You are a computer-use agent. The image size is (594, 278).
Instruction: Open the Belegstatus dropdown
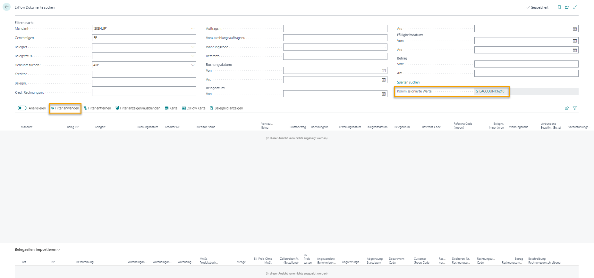(193, 56)
